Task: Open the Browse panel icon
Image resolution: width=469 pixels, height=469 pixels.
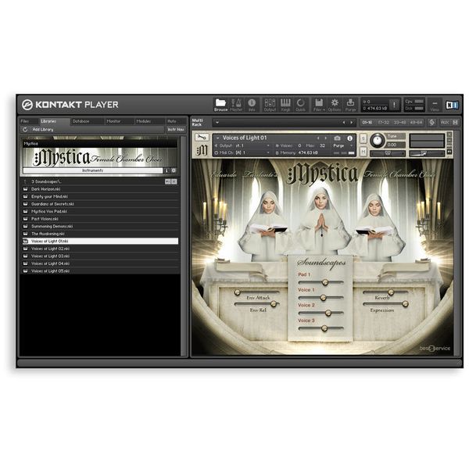Action: tap(220, 105)
